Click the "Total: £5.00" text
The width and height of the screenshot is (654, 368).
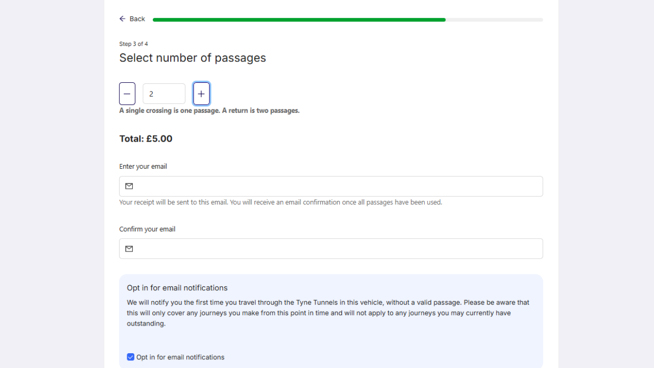146,139
